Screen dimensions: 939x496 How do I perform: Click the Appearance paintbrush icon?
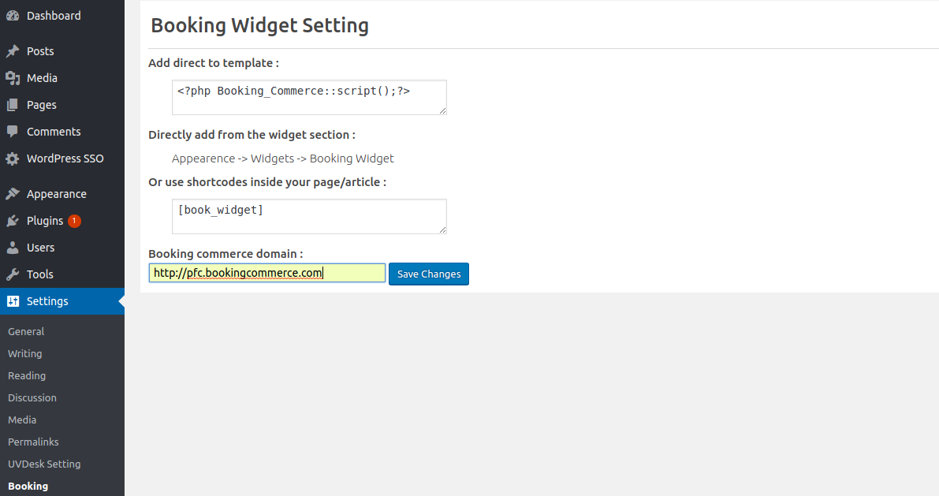(x=13, y=194)
